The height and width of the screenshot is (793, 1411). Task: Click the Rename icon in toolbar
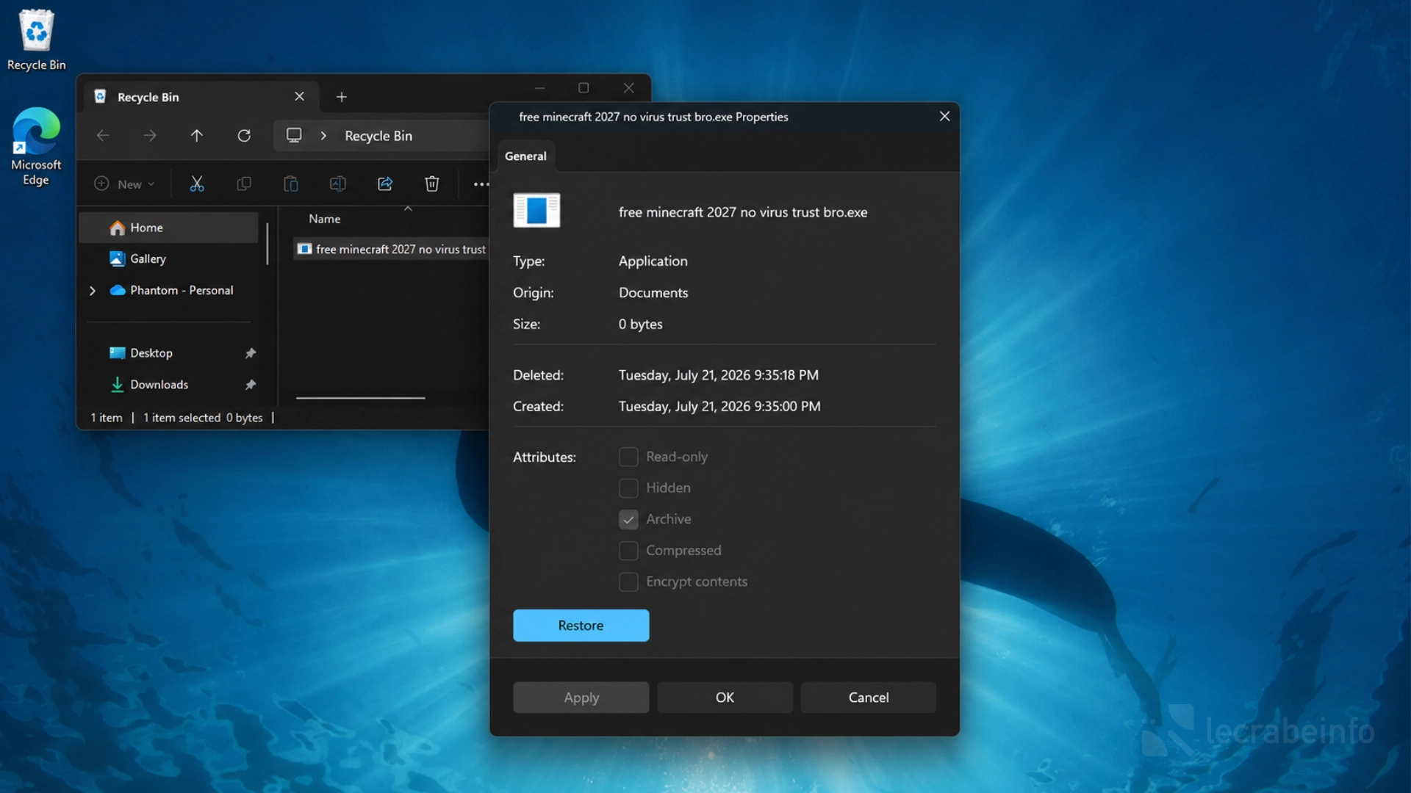pyautogui.click(x=338, y=184)
